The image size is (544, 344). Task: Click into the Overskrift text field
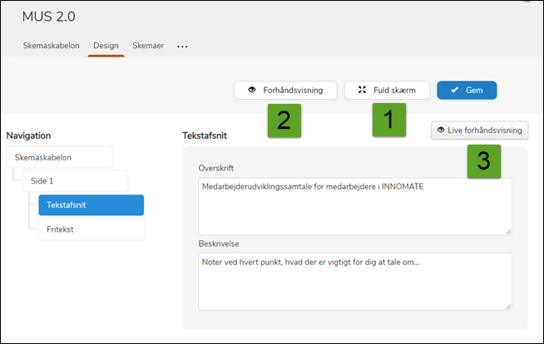[354, 206]
